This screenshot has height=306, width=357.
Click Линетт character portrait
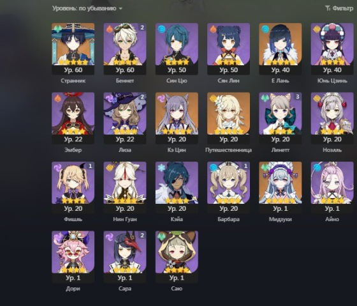tap(280, 118)
